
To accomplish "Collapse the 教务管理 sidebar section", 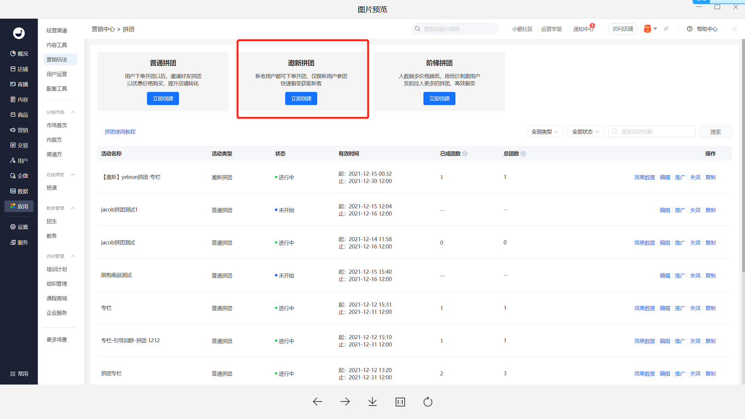I will [x=73, y=208].
